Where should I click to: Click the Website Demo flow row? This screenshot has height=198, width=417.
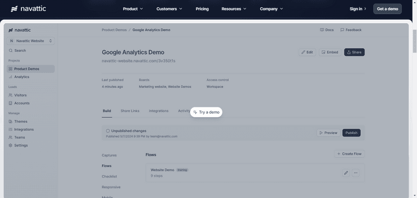click(255, 173)
